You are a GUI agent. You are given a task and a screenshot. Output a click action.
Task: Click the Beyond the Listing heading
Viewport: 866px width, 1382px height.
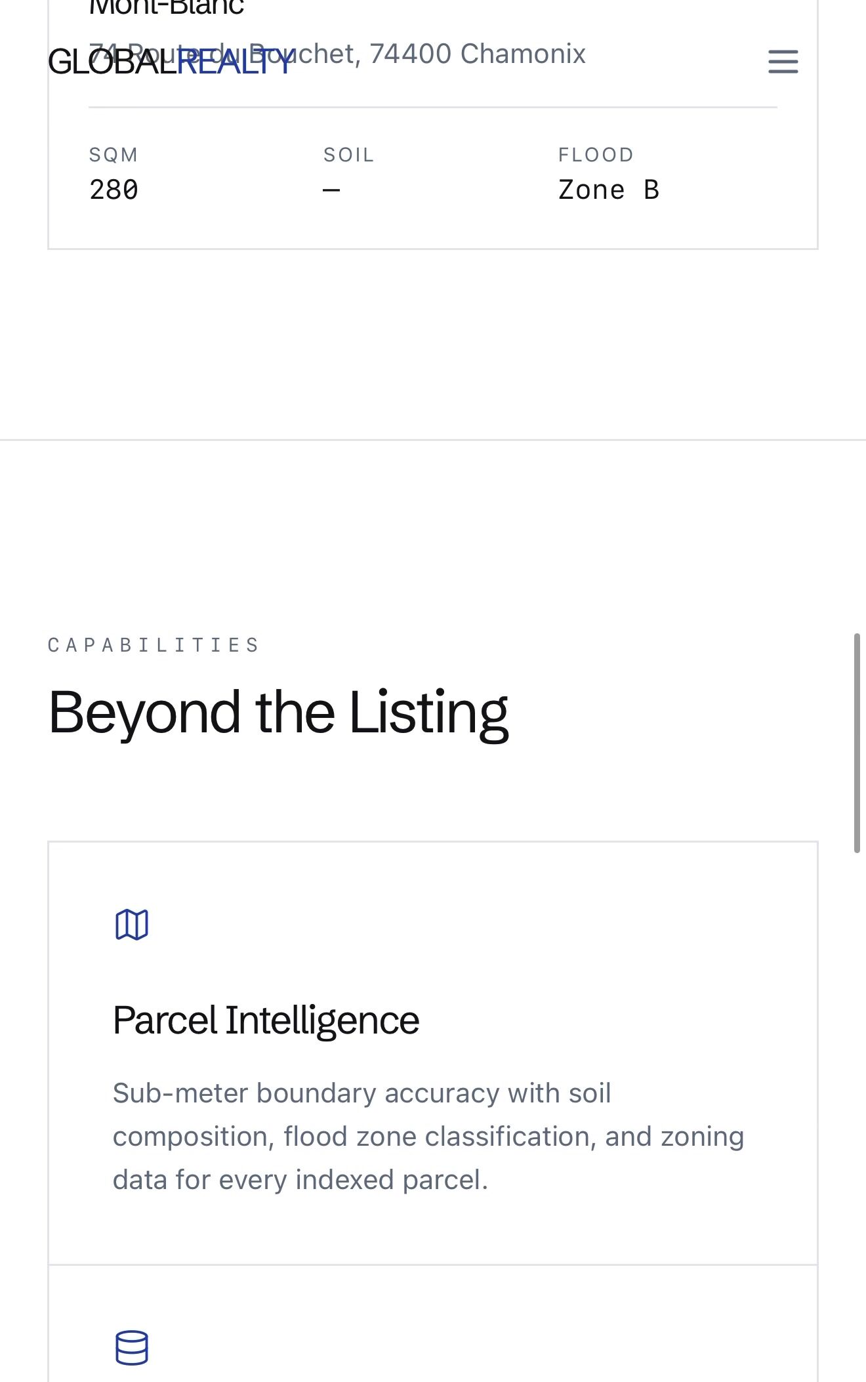click(278, 713)
